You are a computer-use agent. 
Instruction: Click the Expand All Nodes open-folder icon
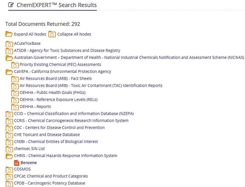[x=9, y=34]
